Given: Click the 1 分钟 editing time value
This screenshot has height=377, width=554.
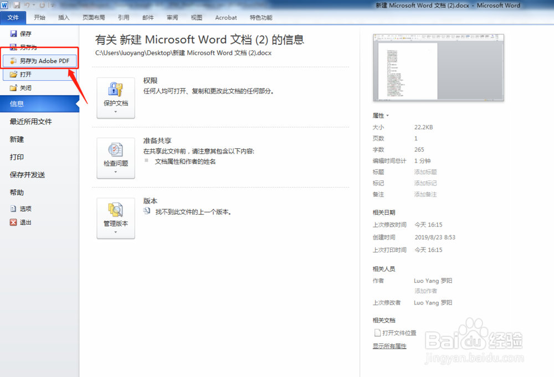Looking at the screenshot, I should click(x=422, y=161).
